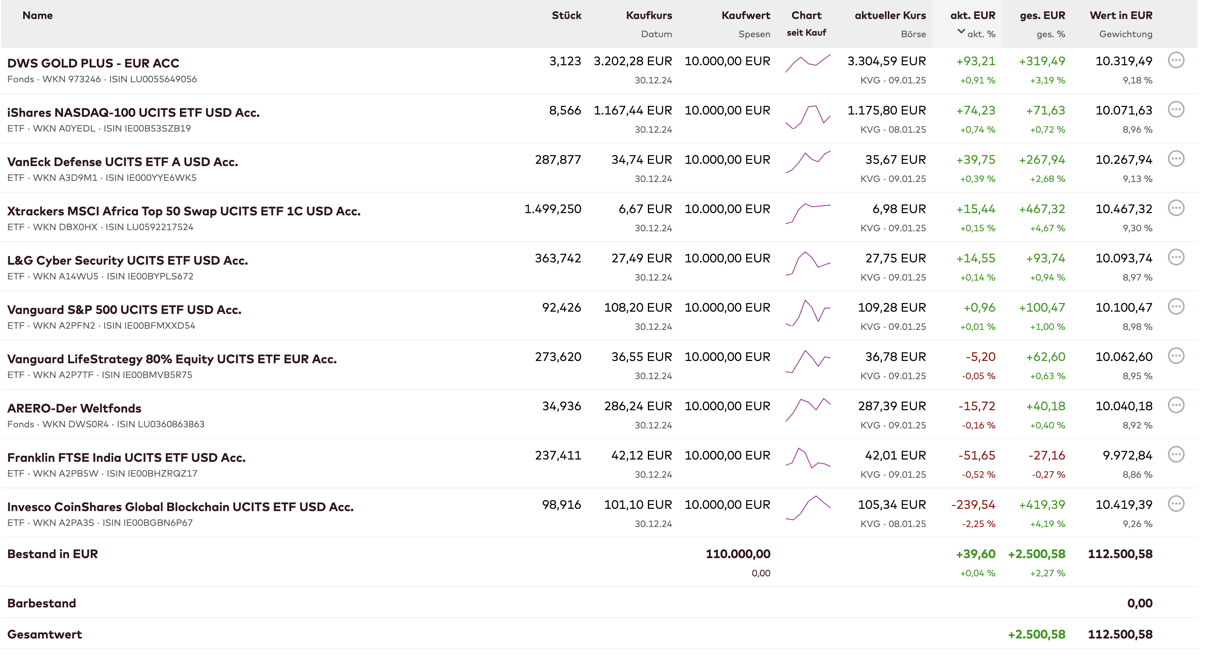
Task: Click the sparkline chart for iShares NASDAQ-100
Action: 808,117
